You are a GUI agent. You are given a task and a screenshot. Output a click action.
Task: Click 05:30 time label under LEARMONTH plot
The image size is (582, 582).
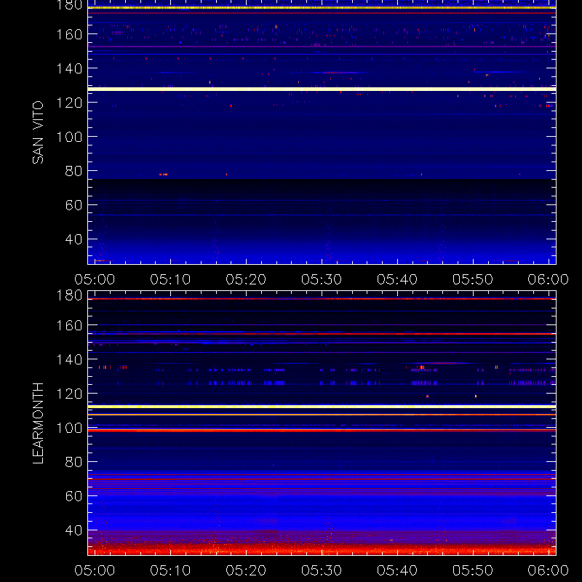click(x=322, y=570)
